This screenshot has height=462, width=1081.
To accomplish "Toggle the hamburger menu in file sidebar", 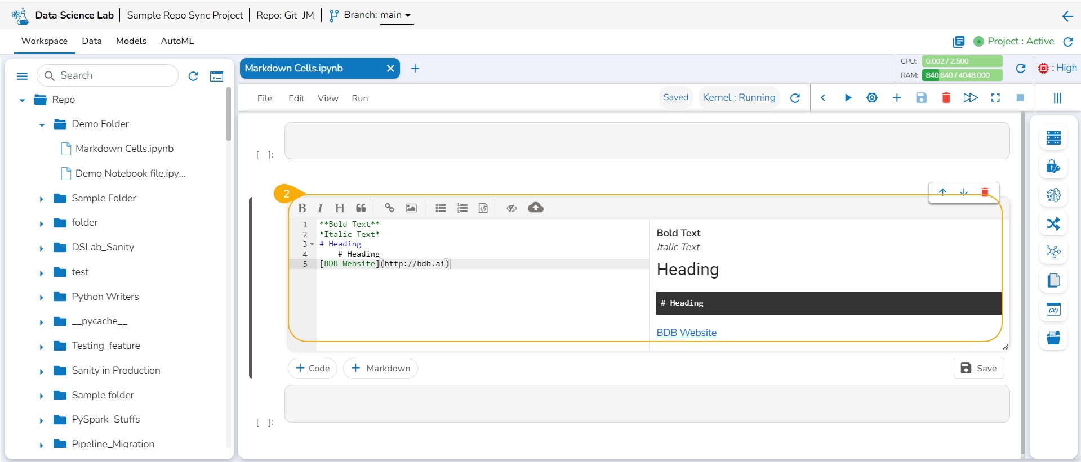I will (x=23, y=76).
